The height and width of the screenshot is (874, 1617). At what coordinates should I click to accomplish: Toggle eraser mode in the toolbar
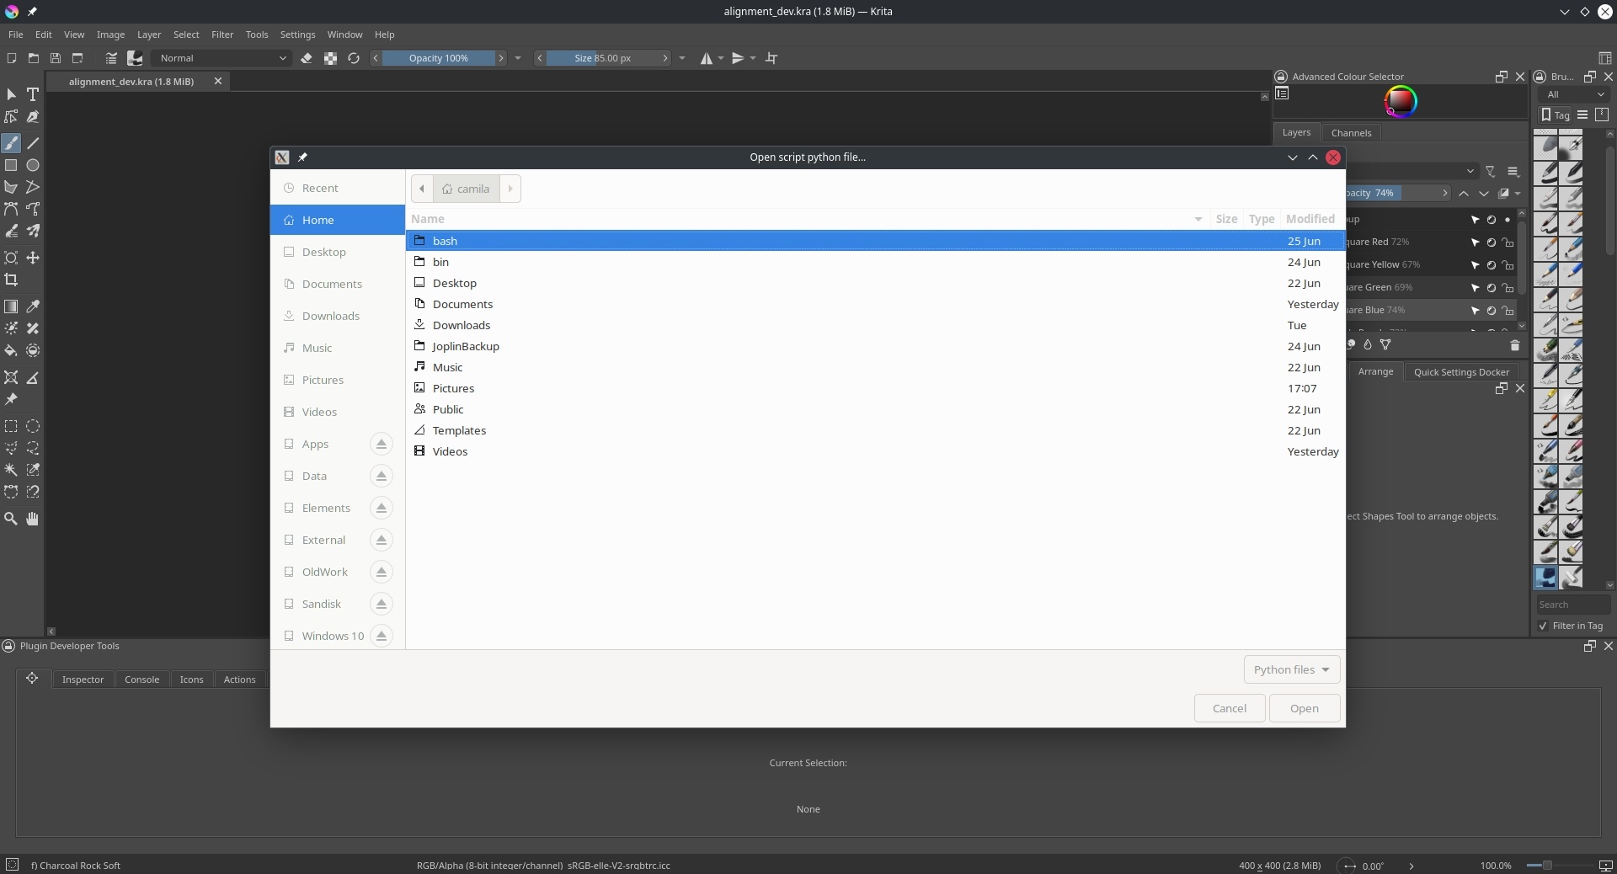click(307, 58)
